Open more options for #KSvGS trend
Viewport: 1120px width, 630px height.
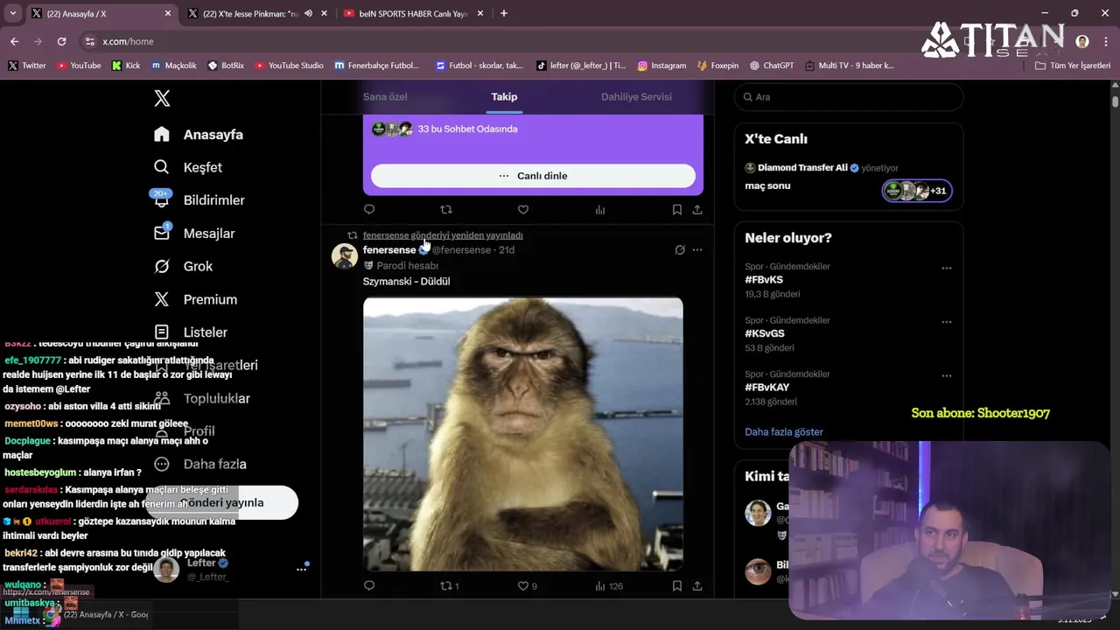946,322
